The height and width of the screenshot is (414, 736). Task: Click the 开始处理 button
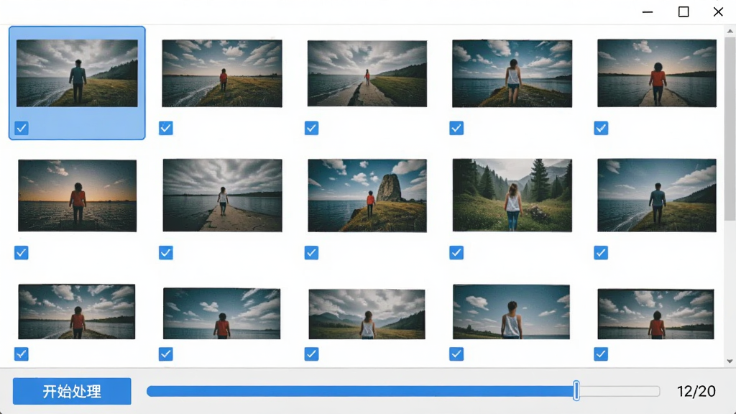(x=72, y=391)
